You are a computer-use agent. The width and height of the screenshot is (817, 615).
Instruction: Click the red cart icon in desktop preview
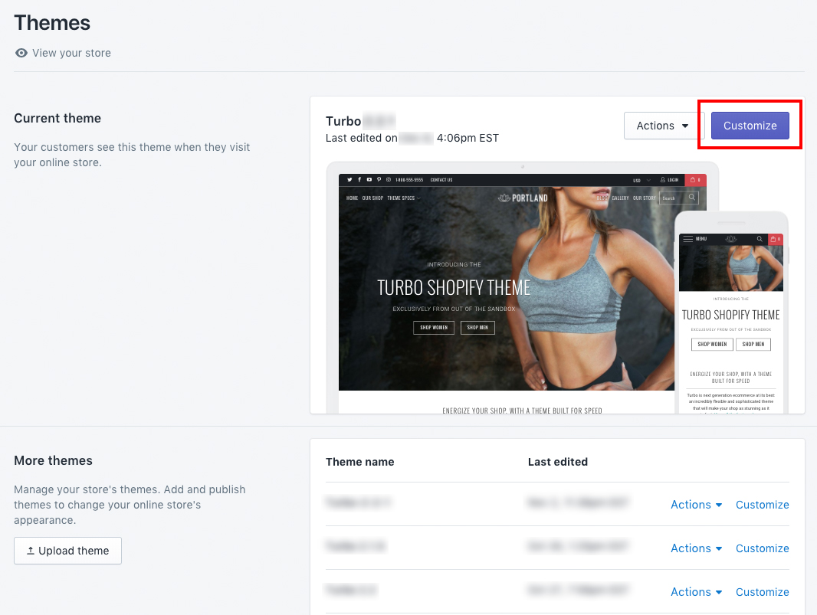point(696,180)
